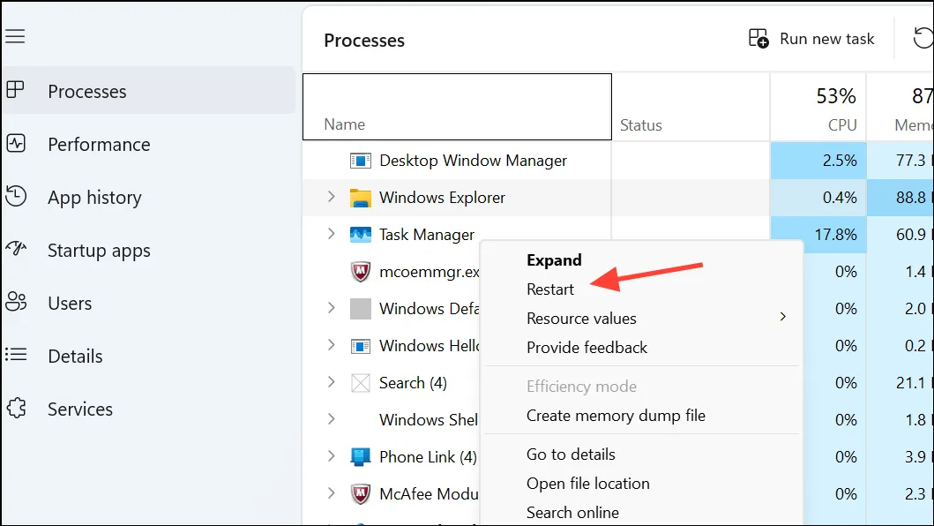Click the App history clock icon

point(16,196)
